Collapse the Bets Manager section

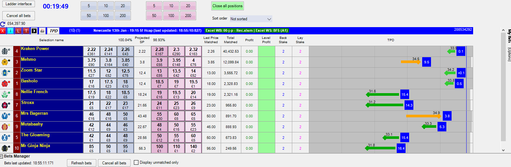pos(2,157)
